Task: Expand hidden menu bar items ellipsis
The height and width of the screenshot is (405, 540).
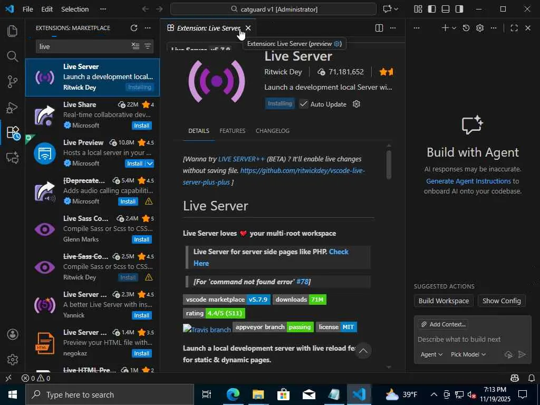Action: tap(103, 9)
